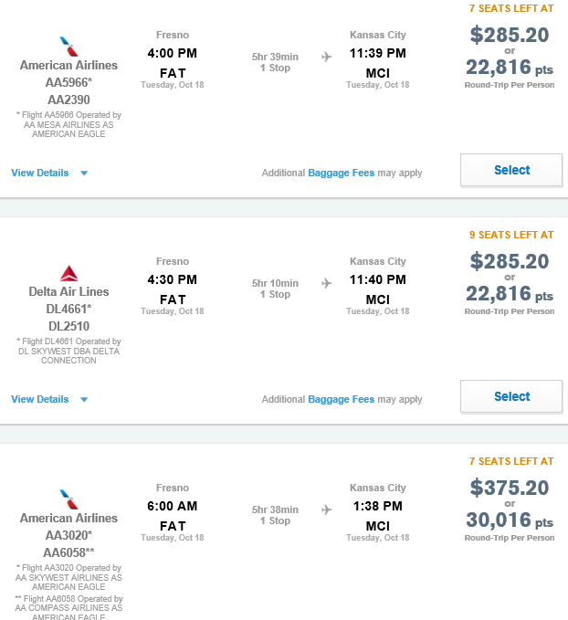Expand the View Details arrow for the American 4:00 PM flight

point(84,173)
